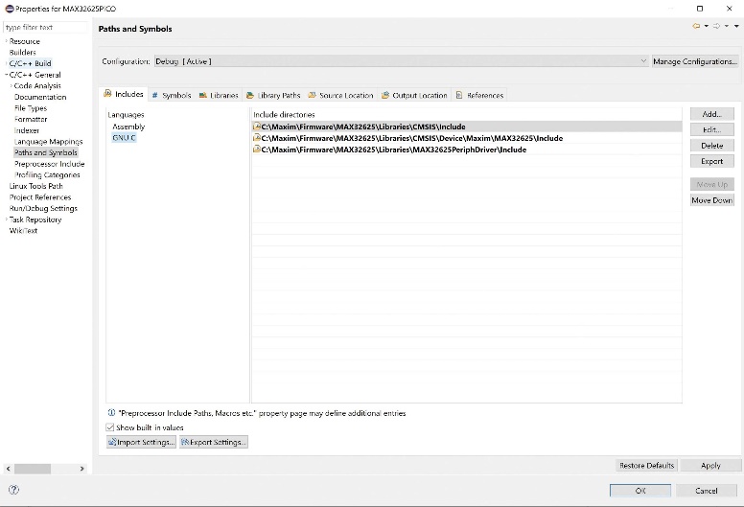This screenshot has height=507, width=744.
Task: Click the Export Settings button
Action: (x=214, y=442)
